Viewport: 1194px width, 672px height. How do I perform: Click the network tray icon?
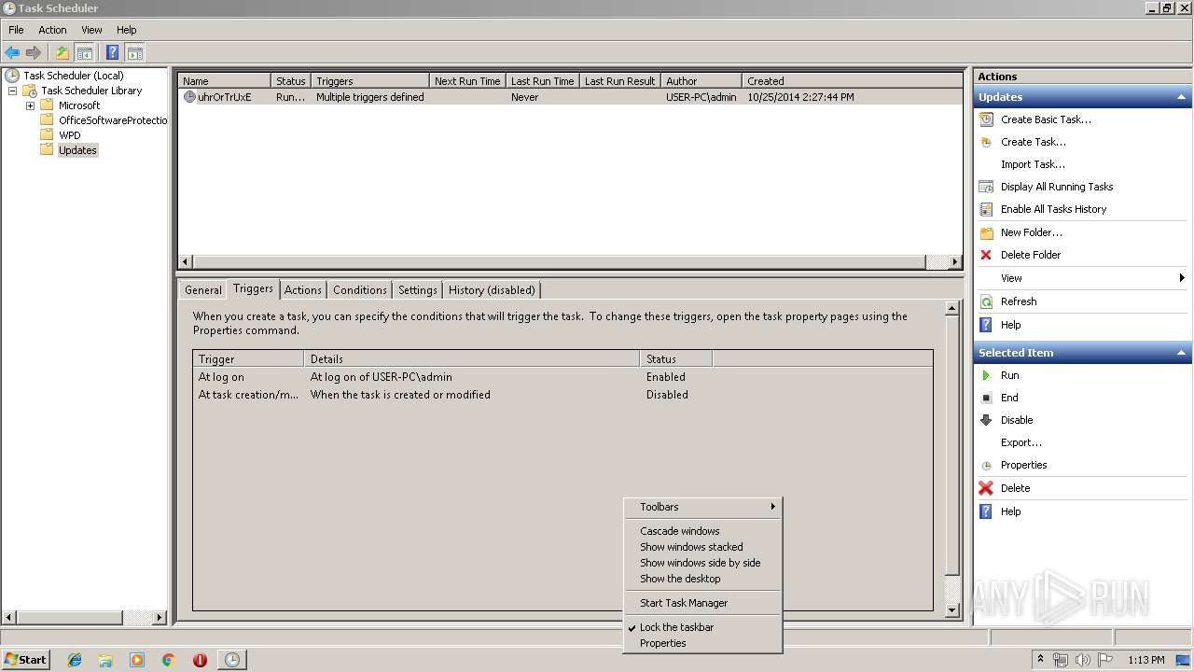(x=1061, y=660)
